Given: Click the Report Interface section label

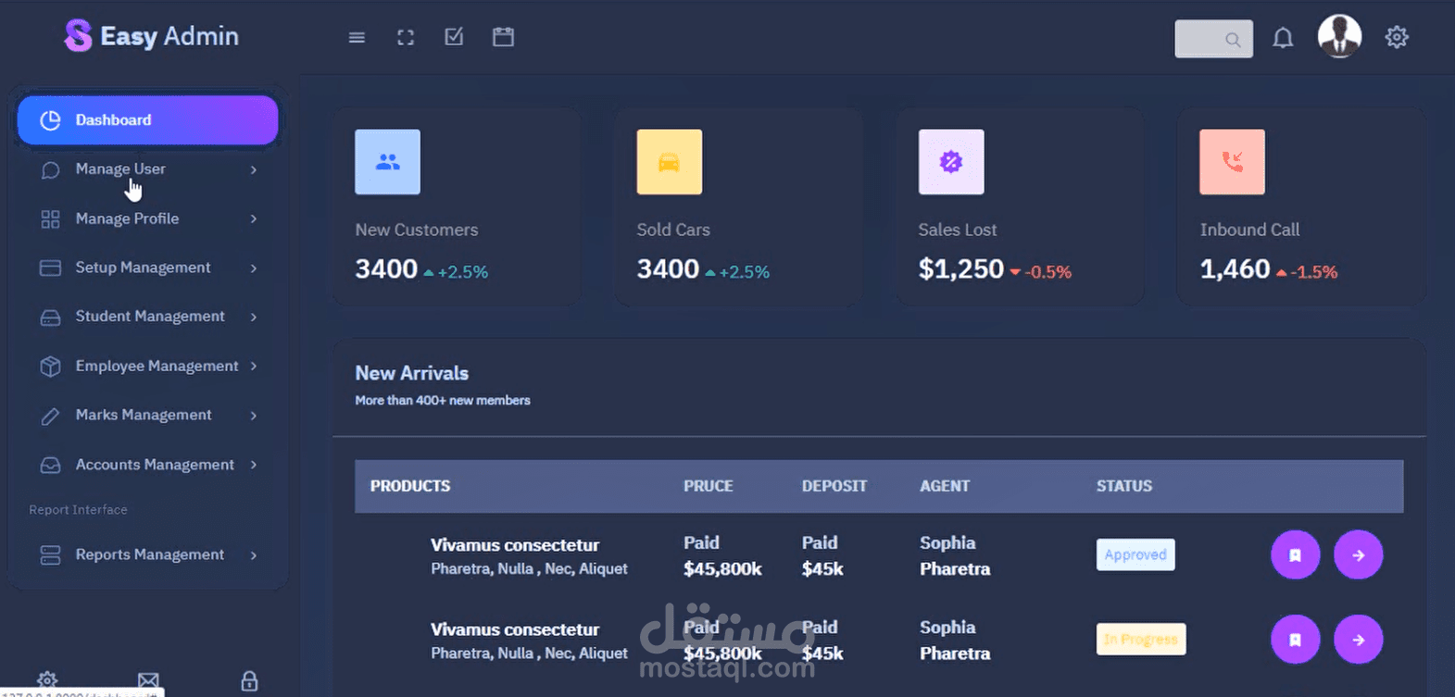Looking at the screenshot, I should click(x=79, y=510).
